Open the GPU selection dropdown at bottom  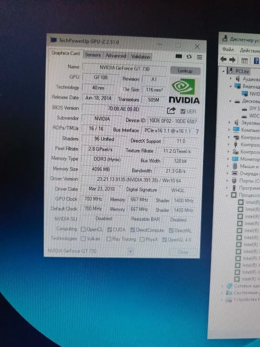pos(130,252)
